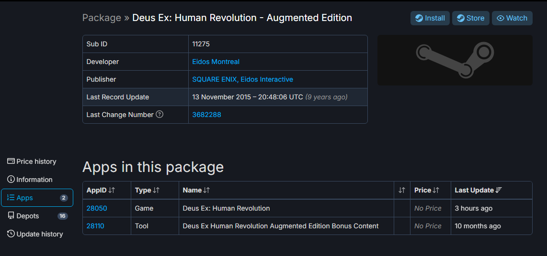Sort table by Type column

coord(147,190)
